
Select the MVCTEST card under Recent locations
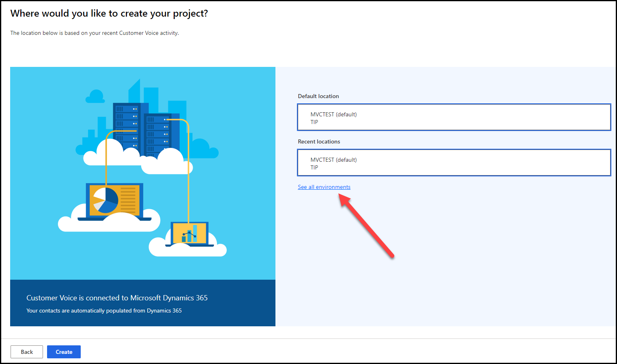click(454, 163)
